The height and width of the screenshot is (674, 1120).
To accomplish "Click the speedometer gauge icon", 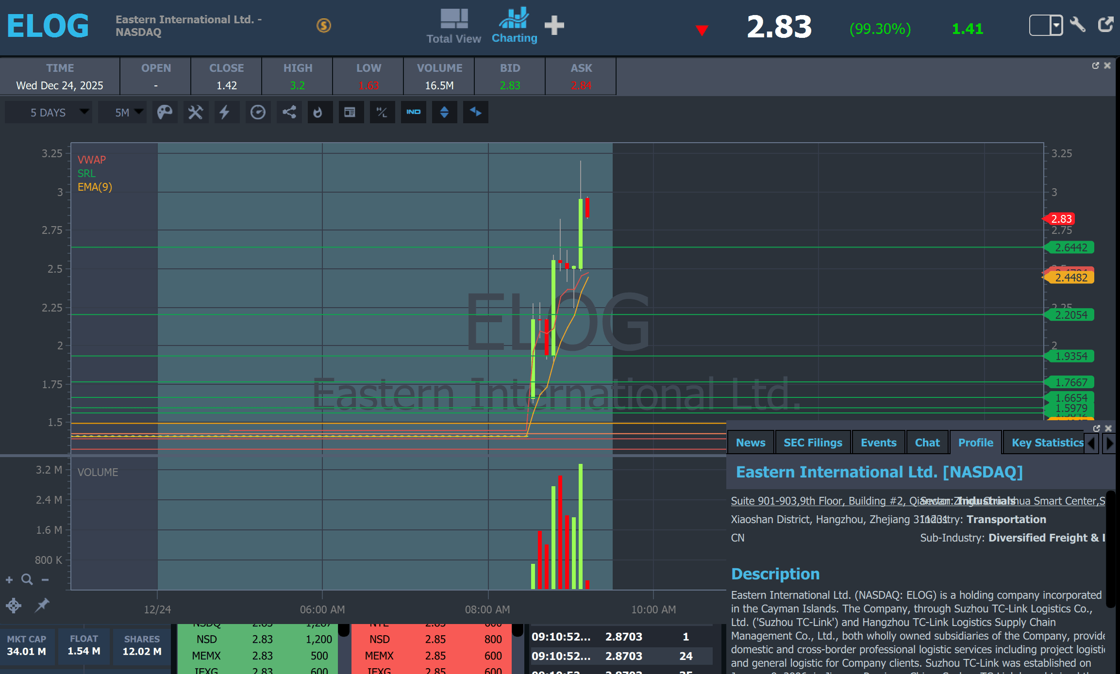I will point(258,113).
